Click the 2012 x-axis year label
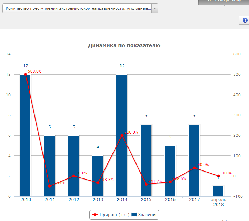The height and width of the screenshot is (221, 249). click(73, 200)
